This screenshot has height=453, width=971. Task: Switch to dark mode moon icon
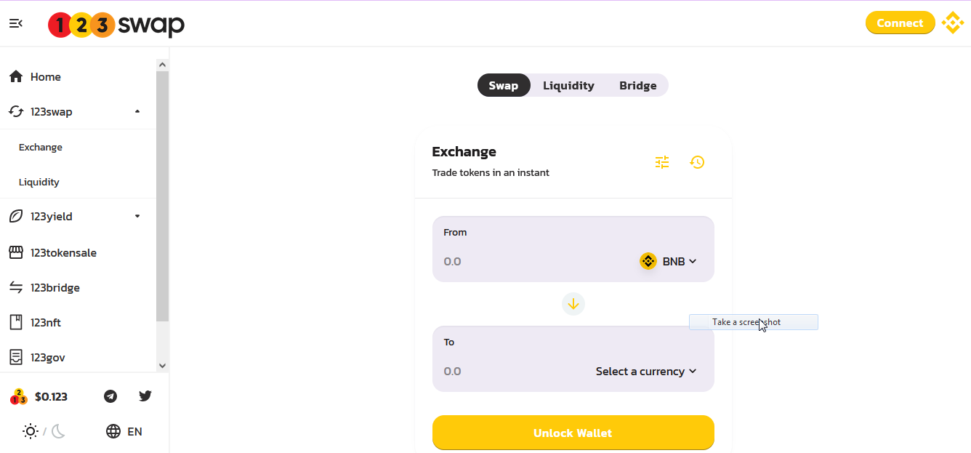(x=59, y=431)
